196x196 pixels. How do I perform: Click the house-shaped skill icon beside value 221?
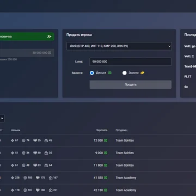tap(51, 190)
